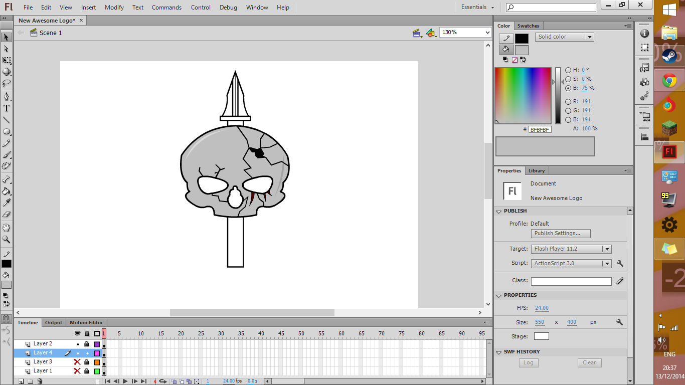The width and height of the screenshot is (685, 385).
Task: Select the Hand tool
Action: pos(7,228)
